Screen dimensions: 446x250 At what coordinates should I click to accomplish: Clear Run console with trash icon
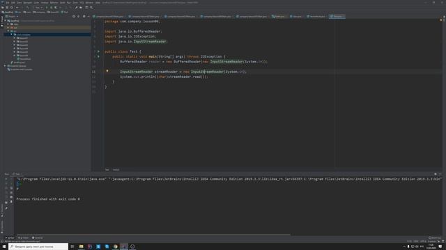11,201
